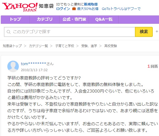Click the orange suitcase travel icon
This screenshot has height=136, width=159.
coord(74,9)
